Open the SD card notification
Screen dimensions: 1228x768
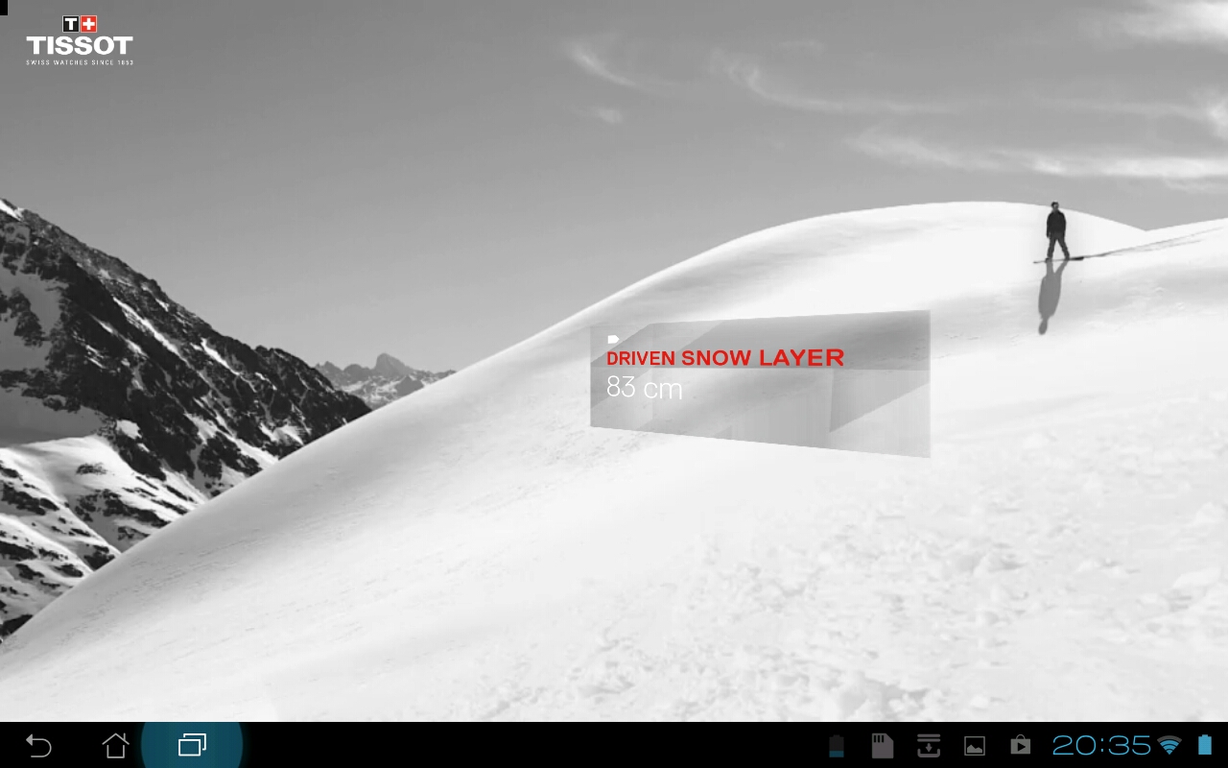coord(882,745)
